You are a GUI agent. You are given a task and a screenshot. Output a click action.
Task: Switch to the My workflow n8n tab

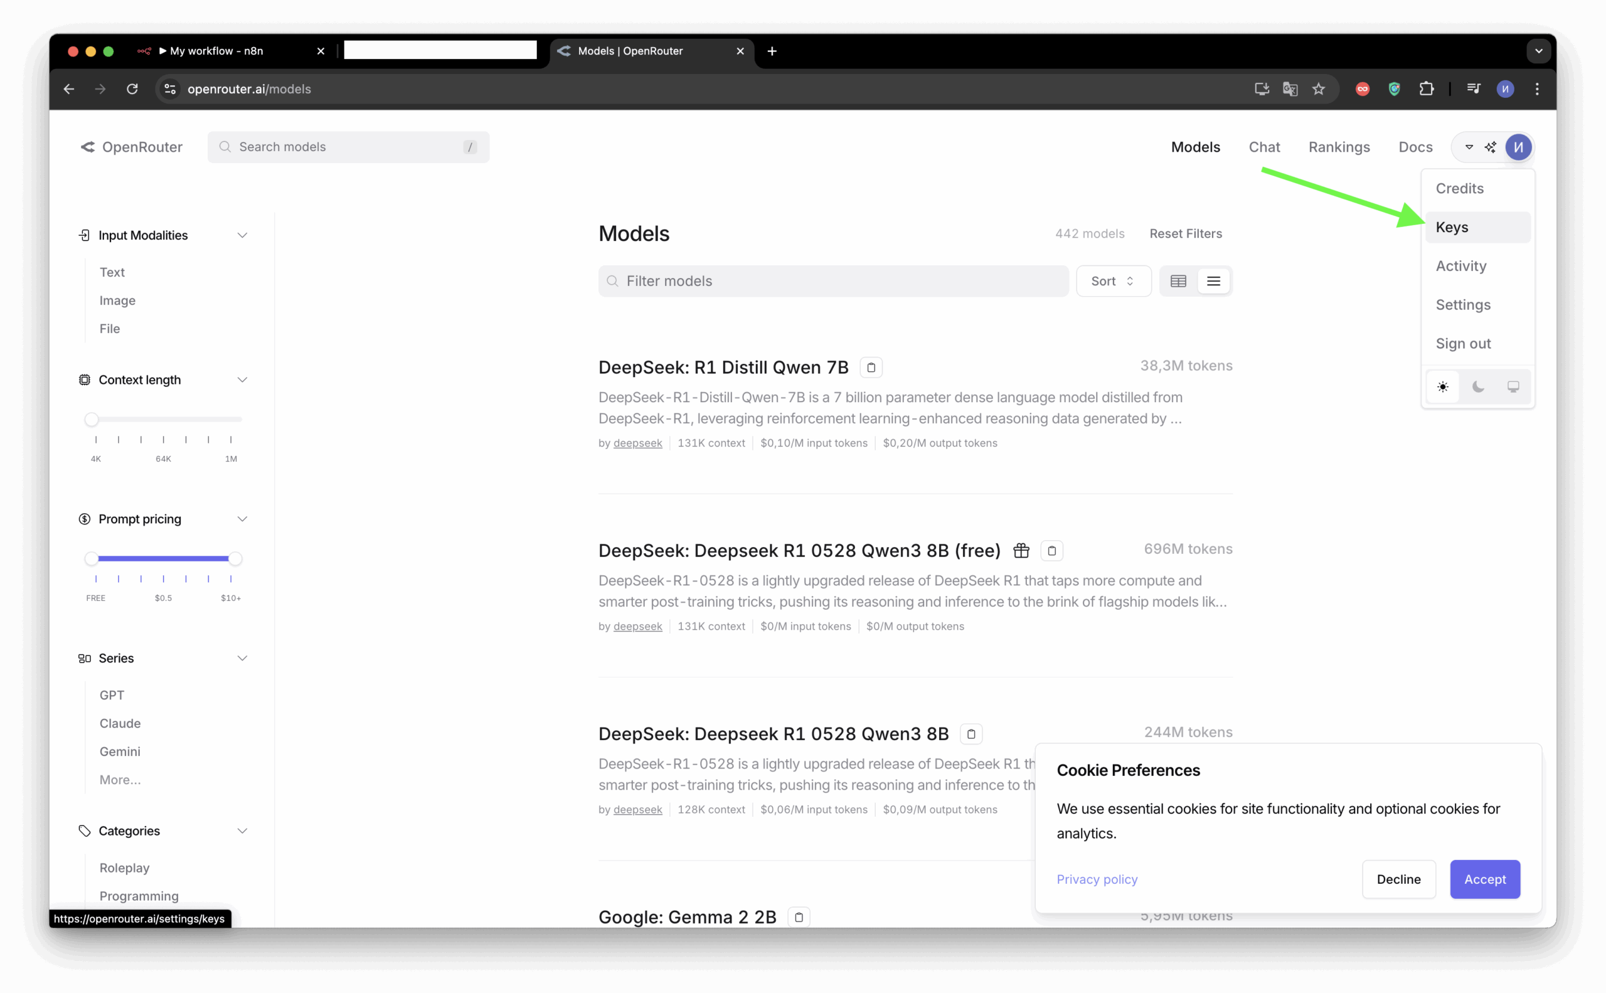point(217,51)
